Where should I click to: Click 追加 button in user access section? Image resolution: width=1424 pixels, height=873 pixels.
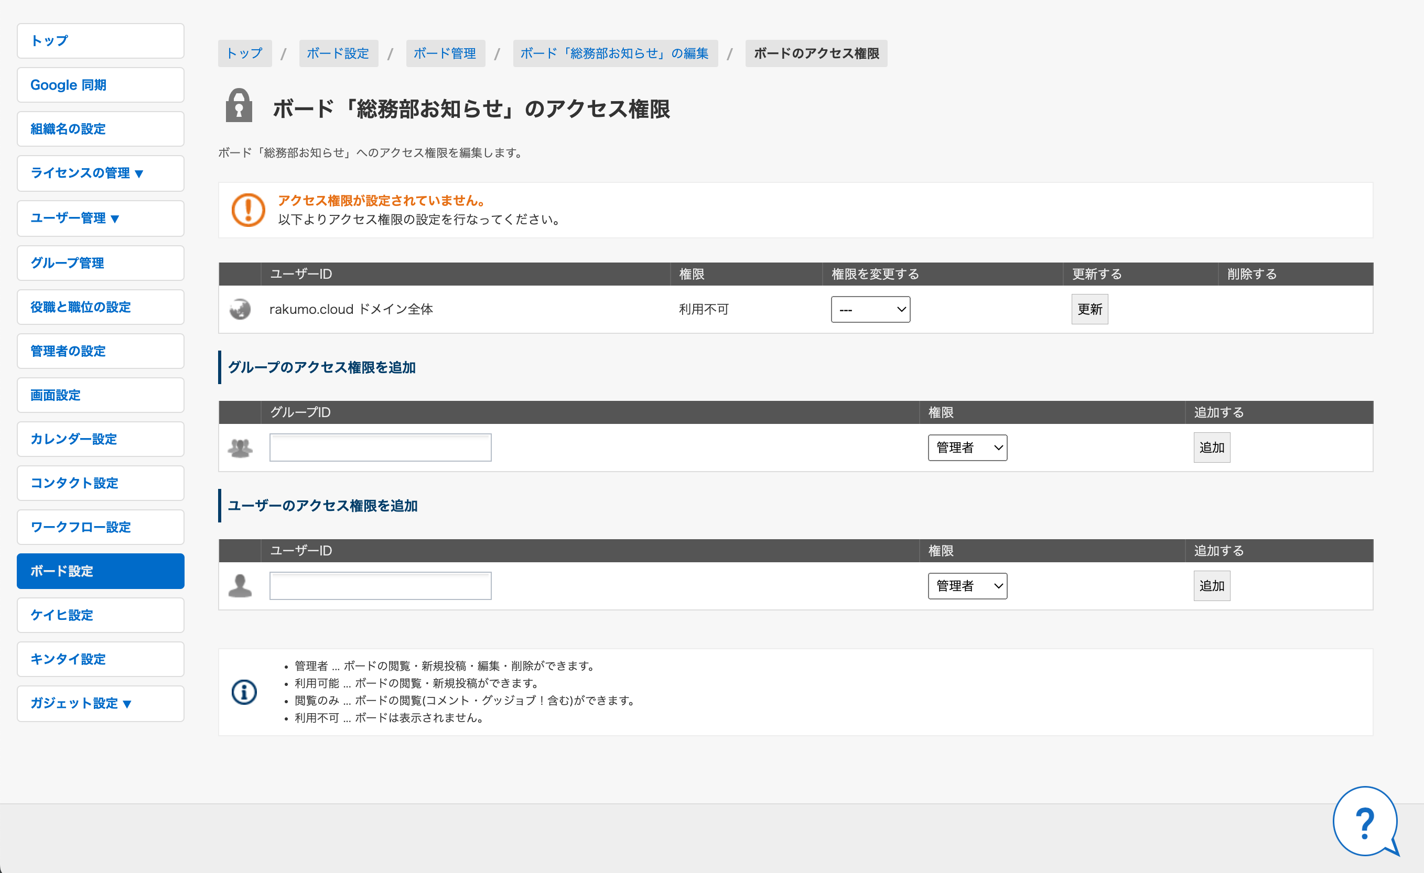pos(1211,586)
